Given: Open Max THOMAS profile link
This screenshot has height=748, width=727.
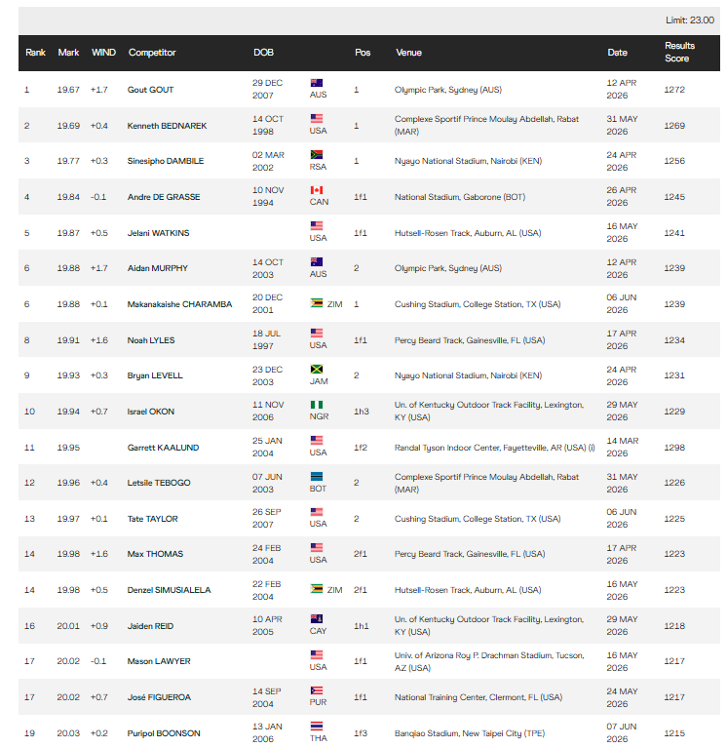Looking at the screenshot, I should (x=155, y=554).
